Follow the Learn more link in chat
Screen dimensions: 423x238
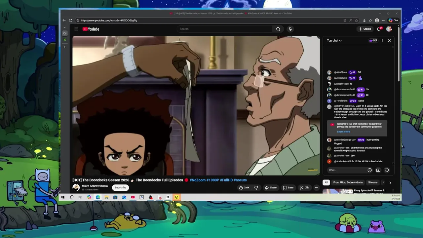pyautogui.click(x=343, y=132)
